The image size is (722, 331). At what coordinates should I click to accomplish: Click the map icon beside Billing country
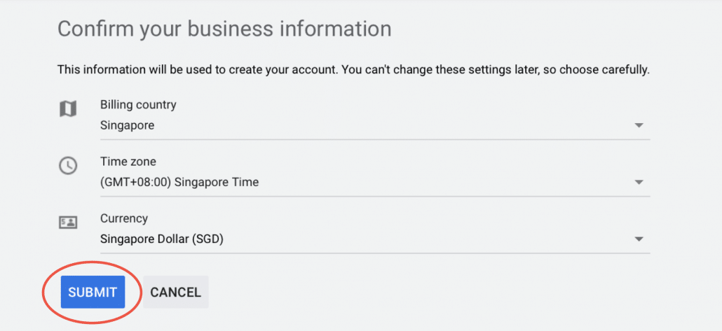[68, 109]
